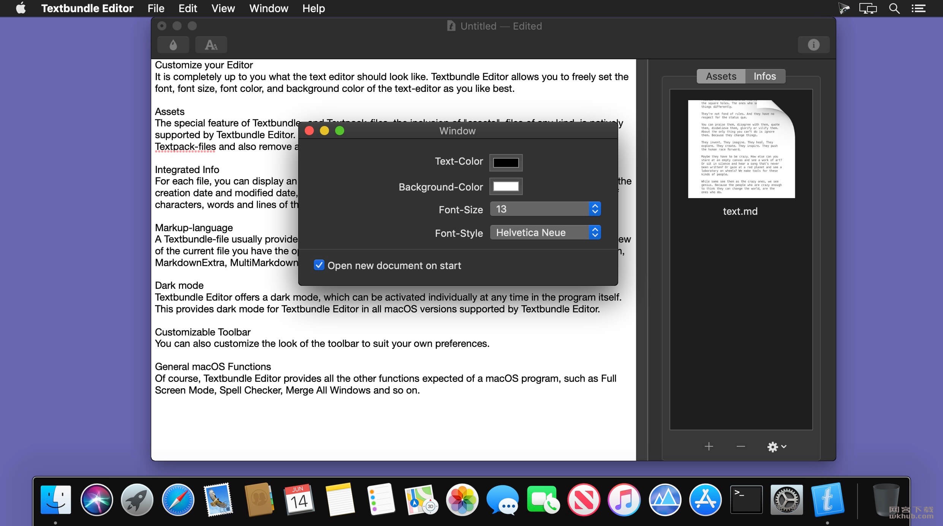Open the Help menu
This screenshot has height=526, width=943.
tap(313, 8)
